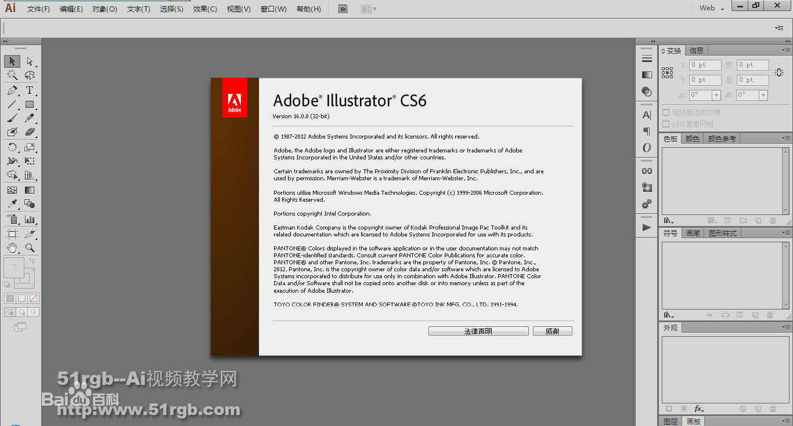Choose the Eraser tool

(30, 132)
